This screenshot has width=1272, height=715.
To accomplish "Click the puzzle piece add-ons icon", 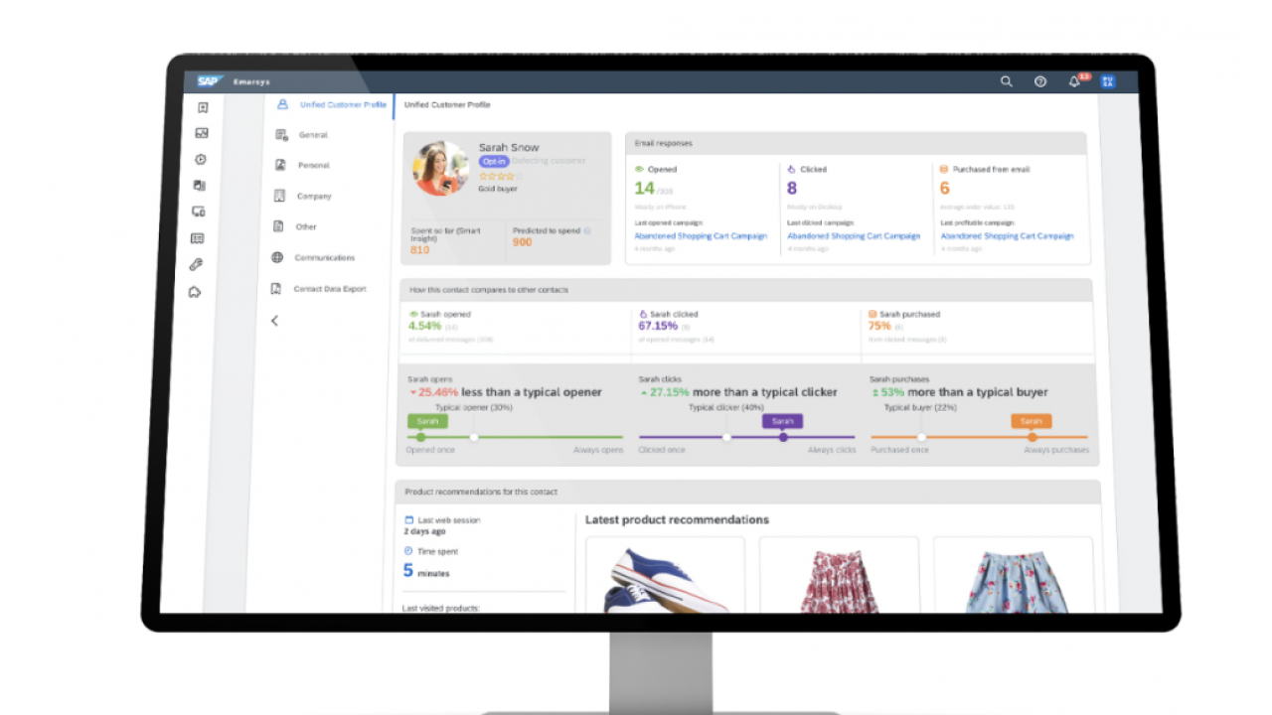I will (196, 292).
